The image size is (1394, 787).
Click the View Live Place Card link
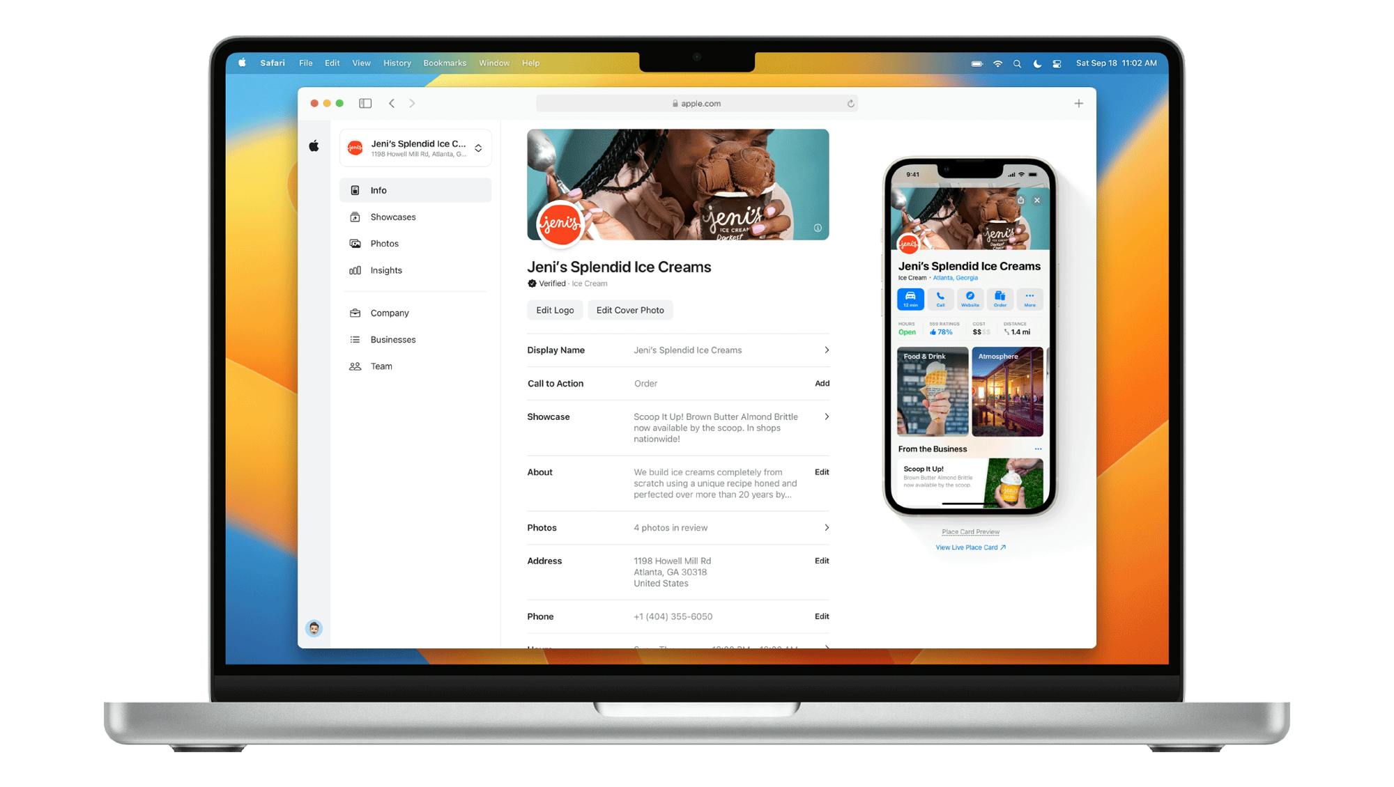pos(969,547)
